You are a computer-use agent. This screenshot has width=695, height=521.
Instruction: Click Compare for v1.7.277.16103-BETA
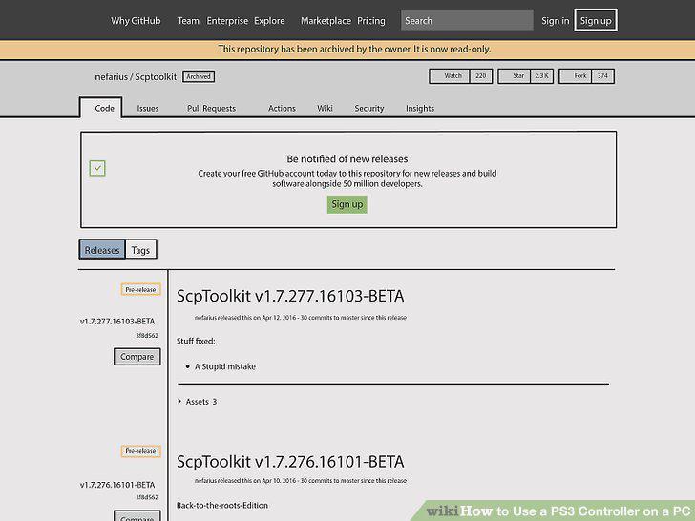[x=137, y=357]
